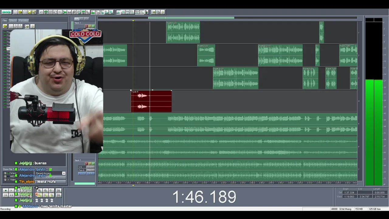Image resolution: width=389 pixels, height=219 pixels.
Task: Mute Track 7 with its M button
Action: coord(93,164)
